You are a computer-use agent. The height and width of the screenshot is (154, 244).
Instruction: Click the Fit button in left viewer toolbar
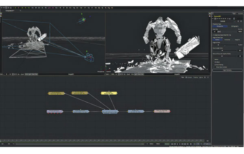(x=10, y=74)
